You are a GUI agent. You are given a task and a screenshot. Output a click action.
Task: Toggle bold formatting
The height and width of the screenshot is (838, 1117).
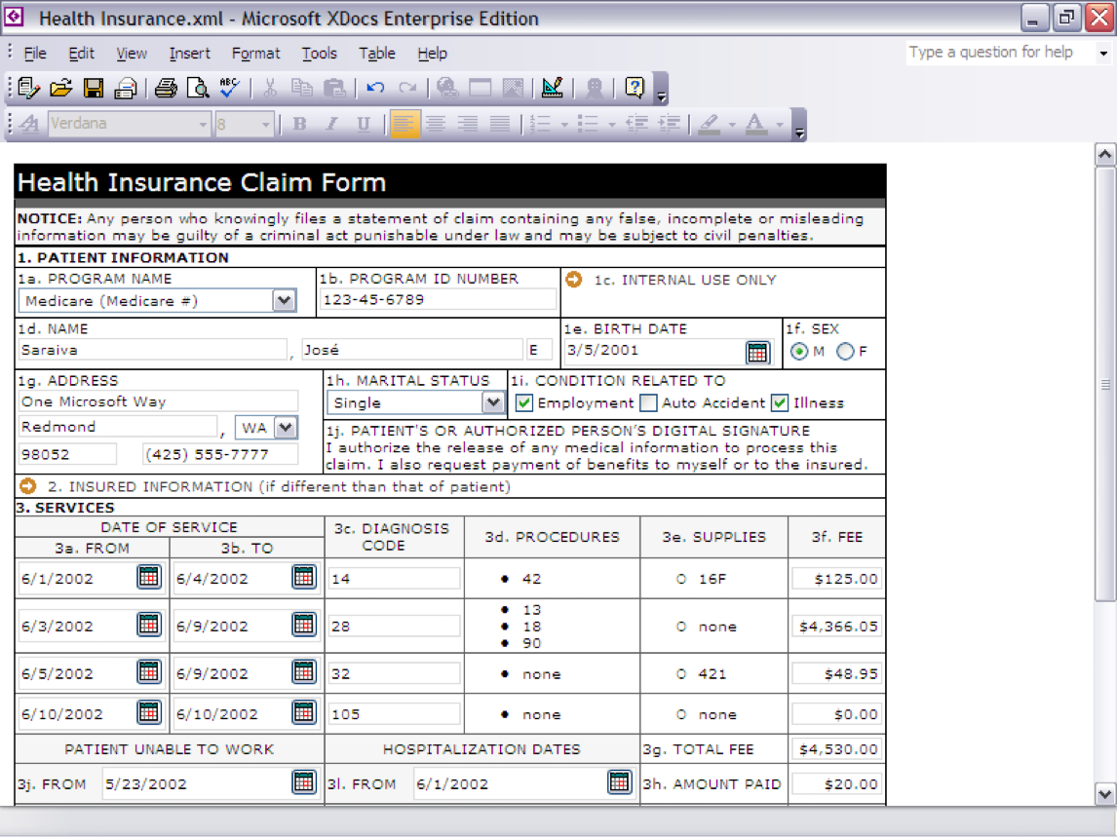[x=298, y=124]
